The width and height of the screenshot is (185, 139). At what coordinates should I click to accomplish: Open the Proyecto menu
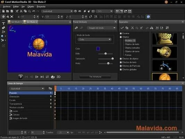tap(41, 7)
